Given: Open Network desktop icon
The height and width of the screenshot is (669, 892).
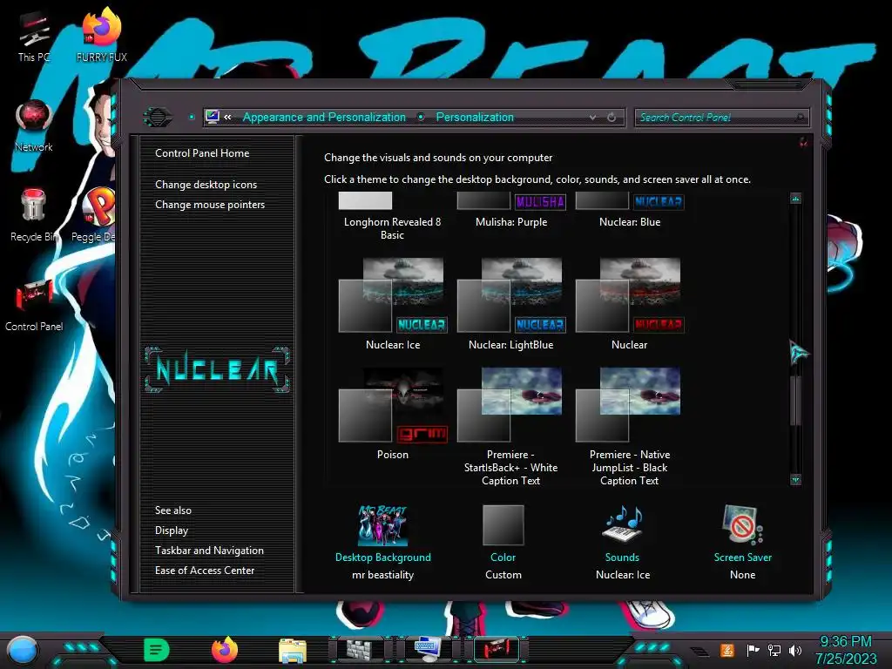Looking at the screenshot, I should tap(34, 125).
